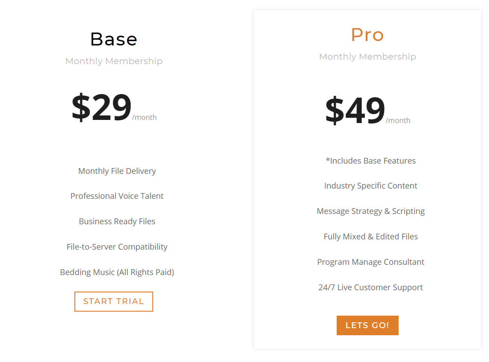Click the LETS GO! button
The height and width of the screenshot is (362, 489).
[x=367, y=325]
